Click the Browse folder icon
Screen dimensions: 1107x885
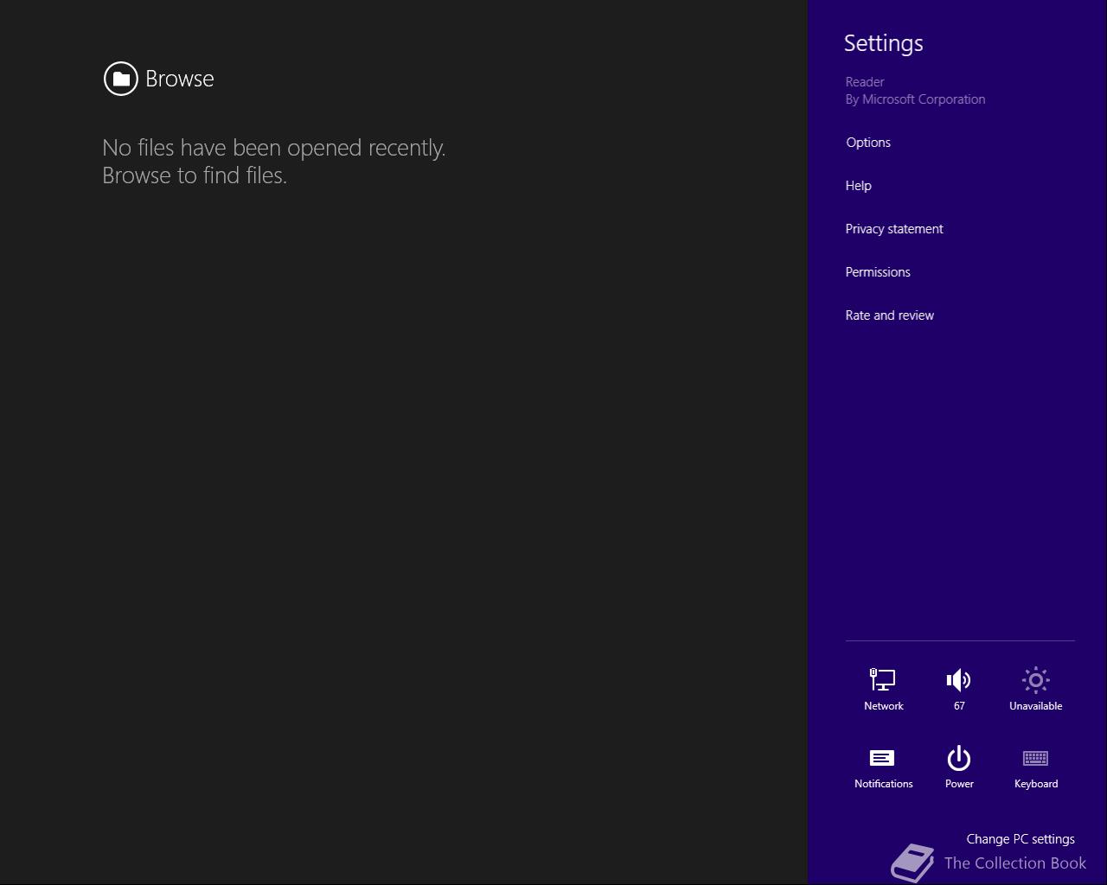point(121,79)
